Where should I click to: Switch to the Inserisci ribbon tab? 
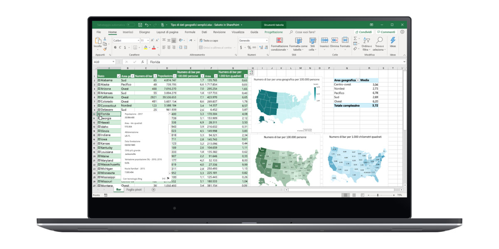click(x=128, y=32)
